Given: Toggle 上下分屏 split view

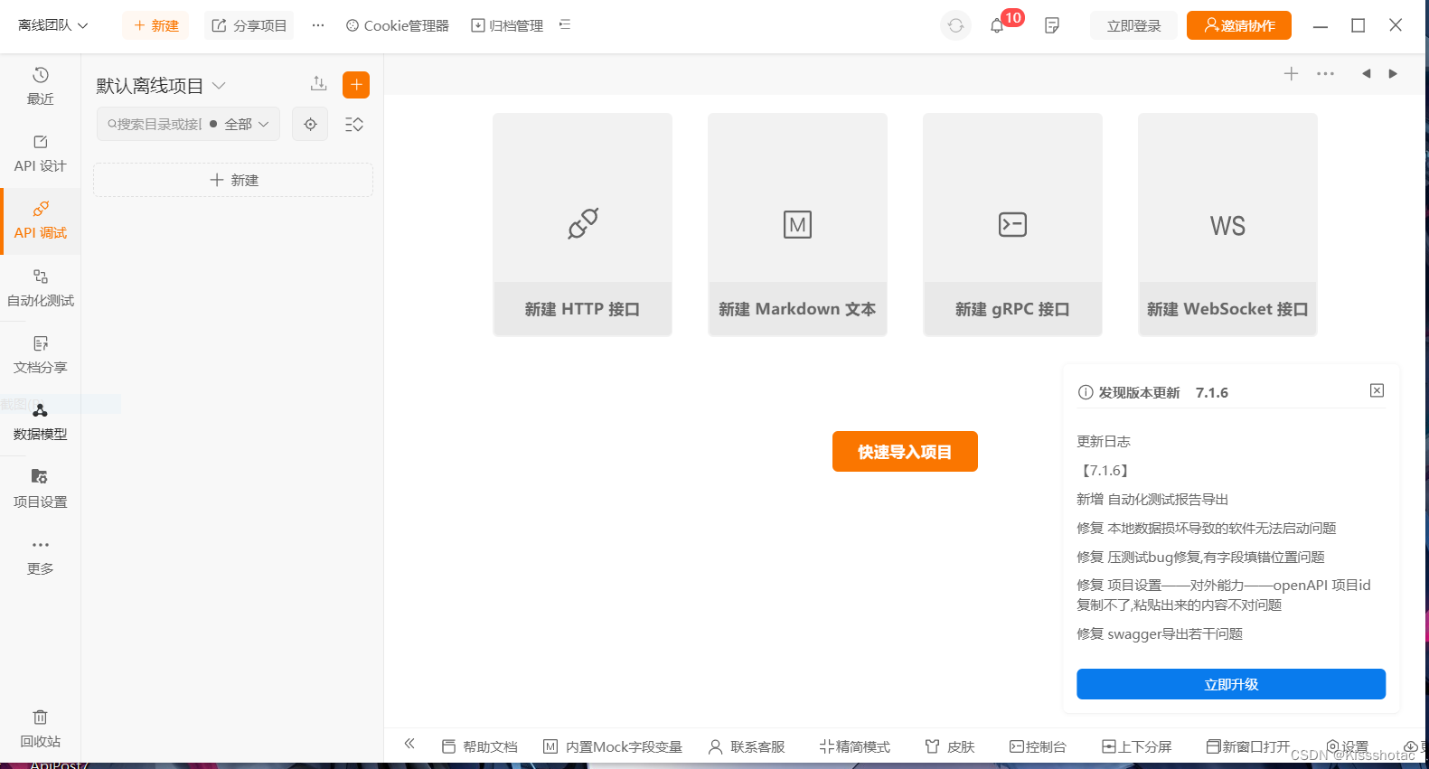Looking at the screenshot, I should click(x=1136, y=746).
